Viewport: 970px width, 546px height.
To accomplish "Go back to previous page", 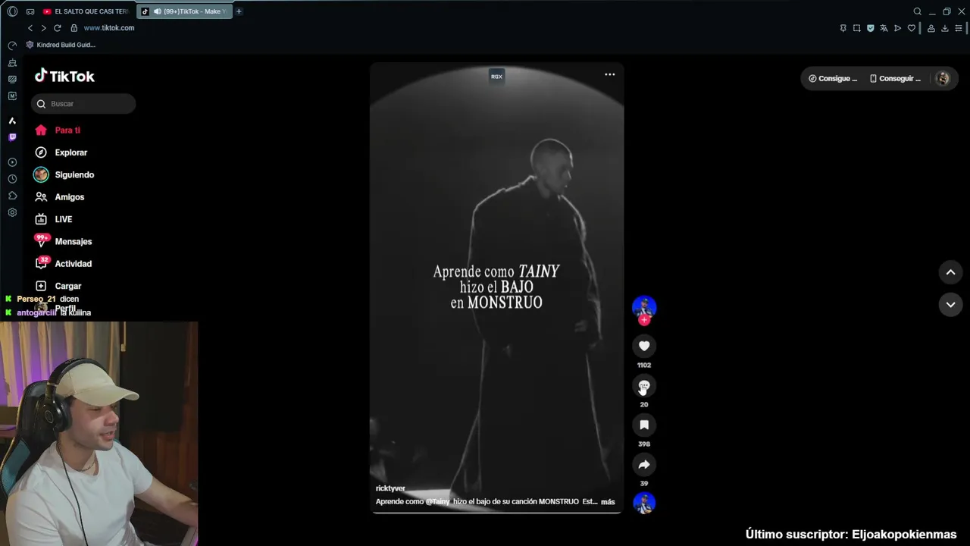I will [30, 28].
